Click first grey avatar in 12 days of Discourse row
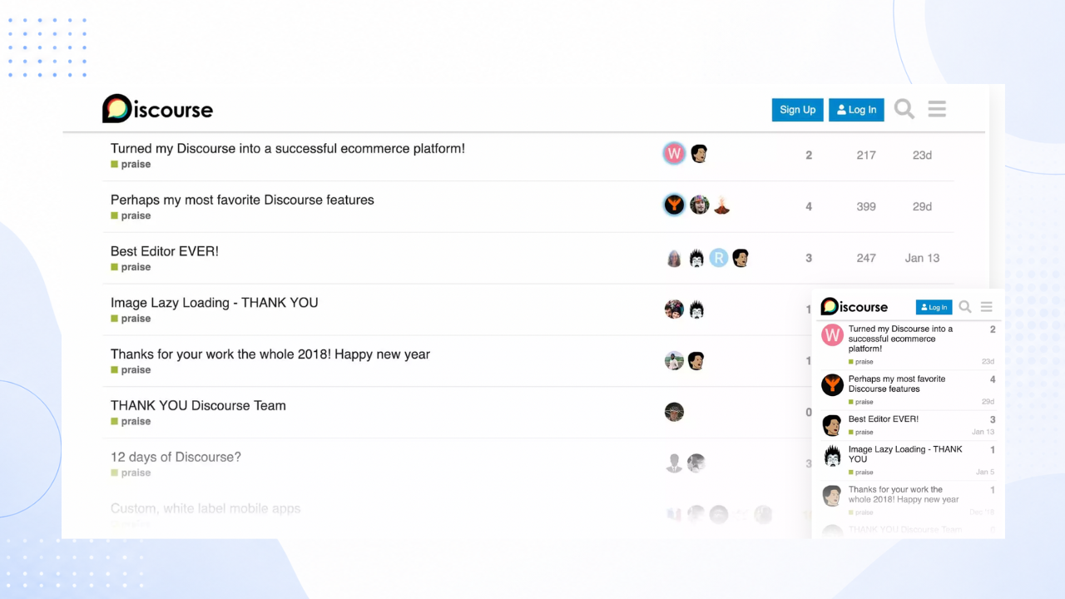 pos(674,463)
